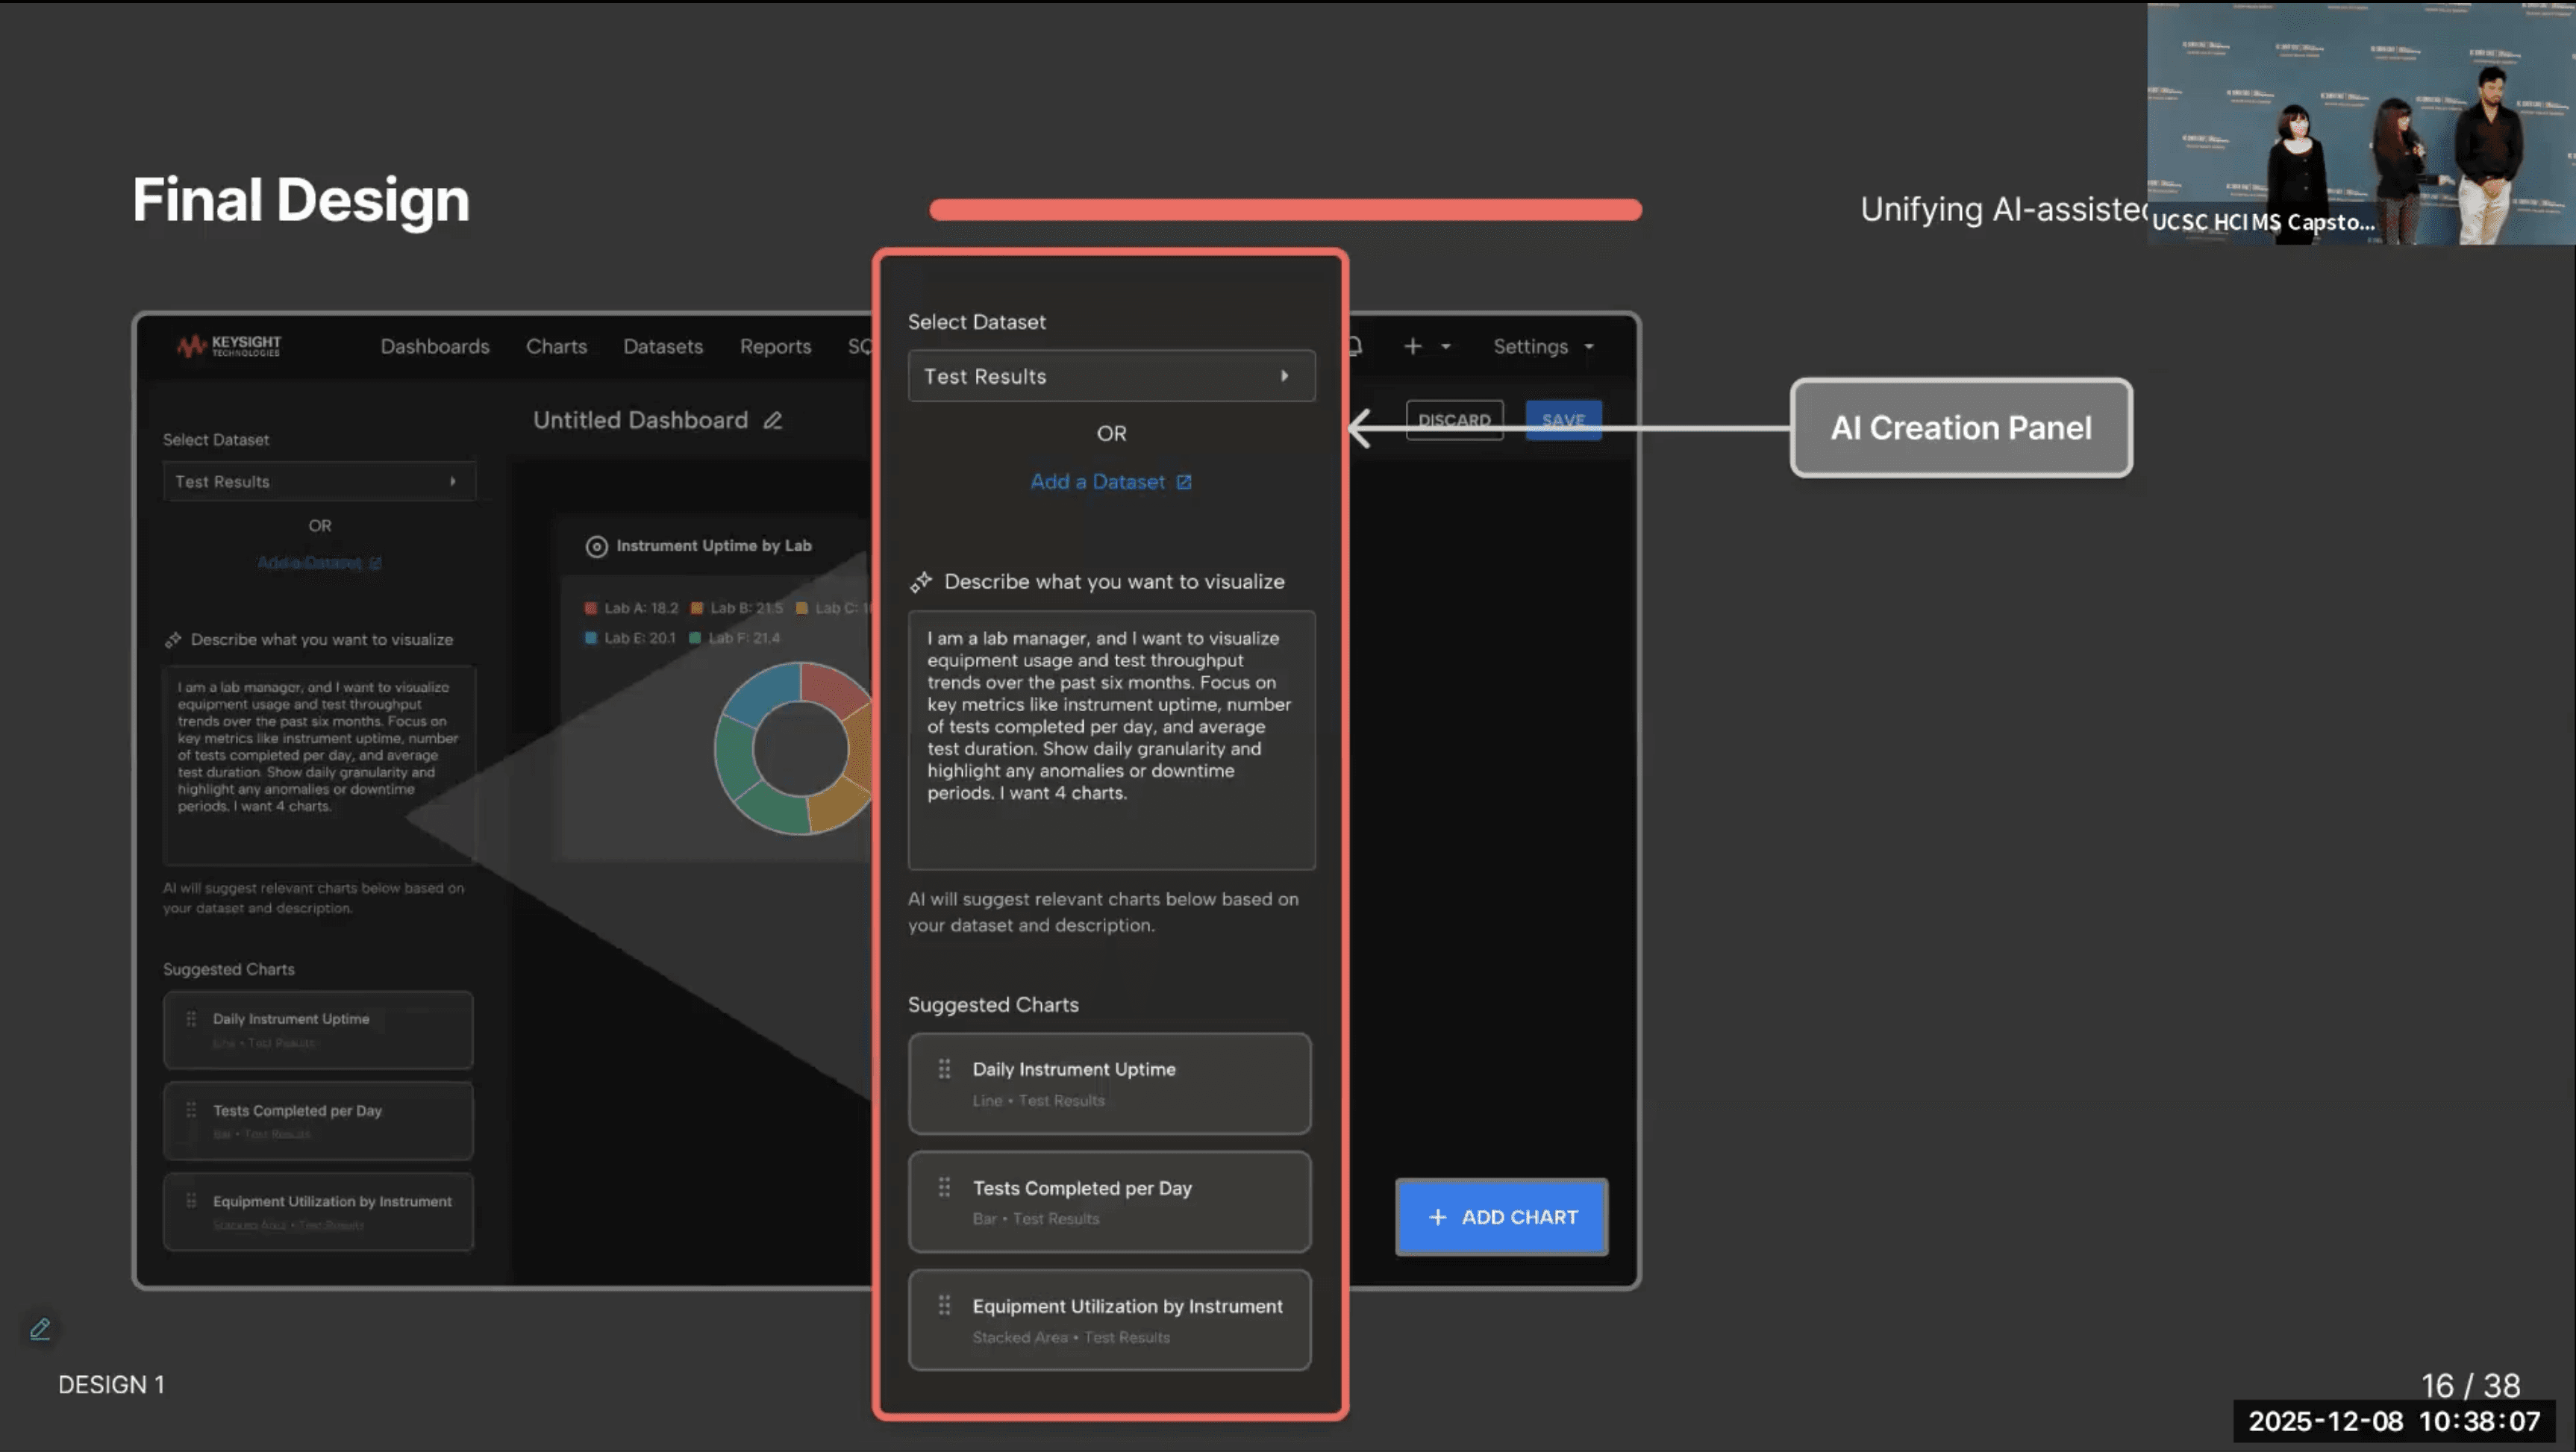Click the drag handle on Daily Instrument Uptime card
This screenshot has width=2576, height=1452.
944,1069
